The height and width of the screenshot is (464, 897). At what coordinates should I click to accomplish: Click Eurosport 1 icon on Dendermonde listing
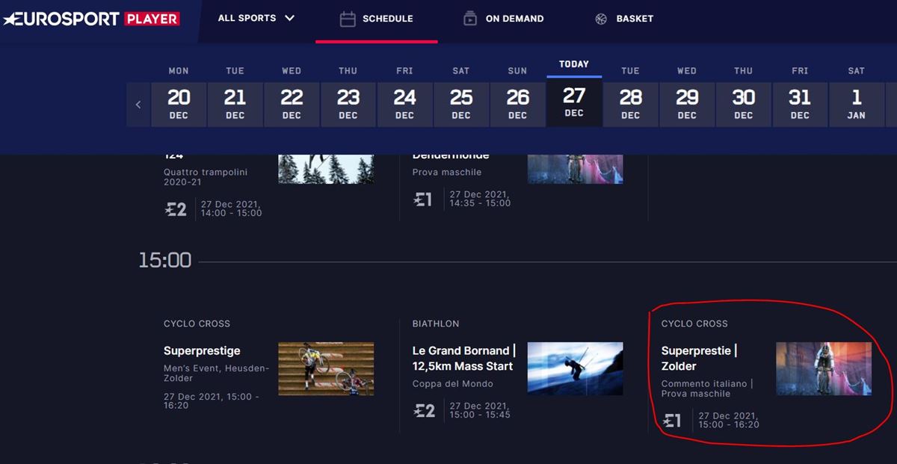point(423,199)
